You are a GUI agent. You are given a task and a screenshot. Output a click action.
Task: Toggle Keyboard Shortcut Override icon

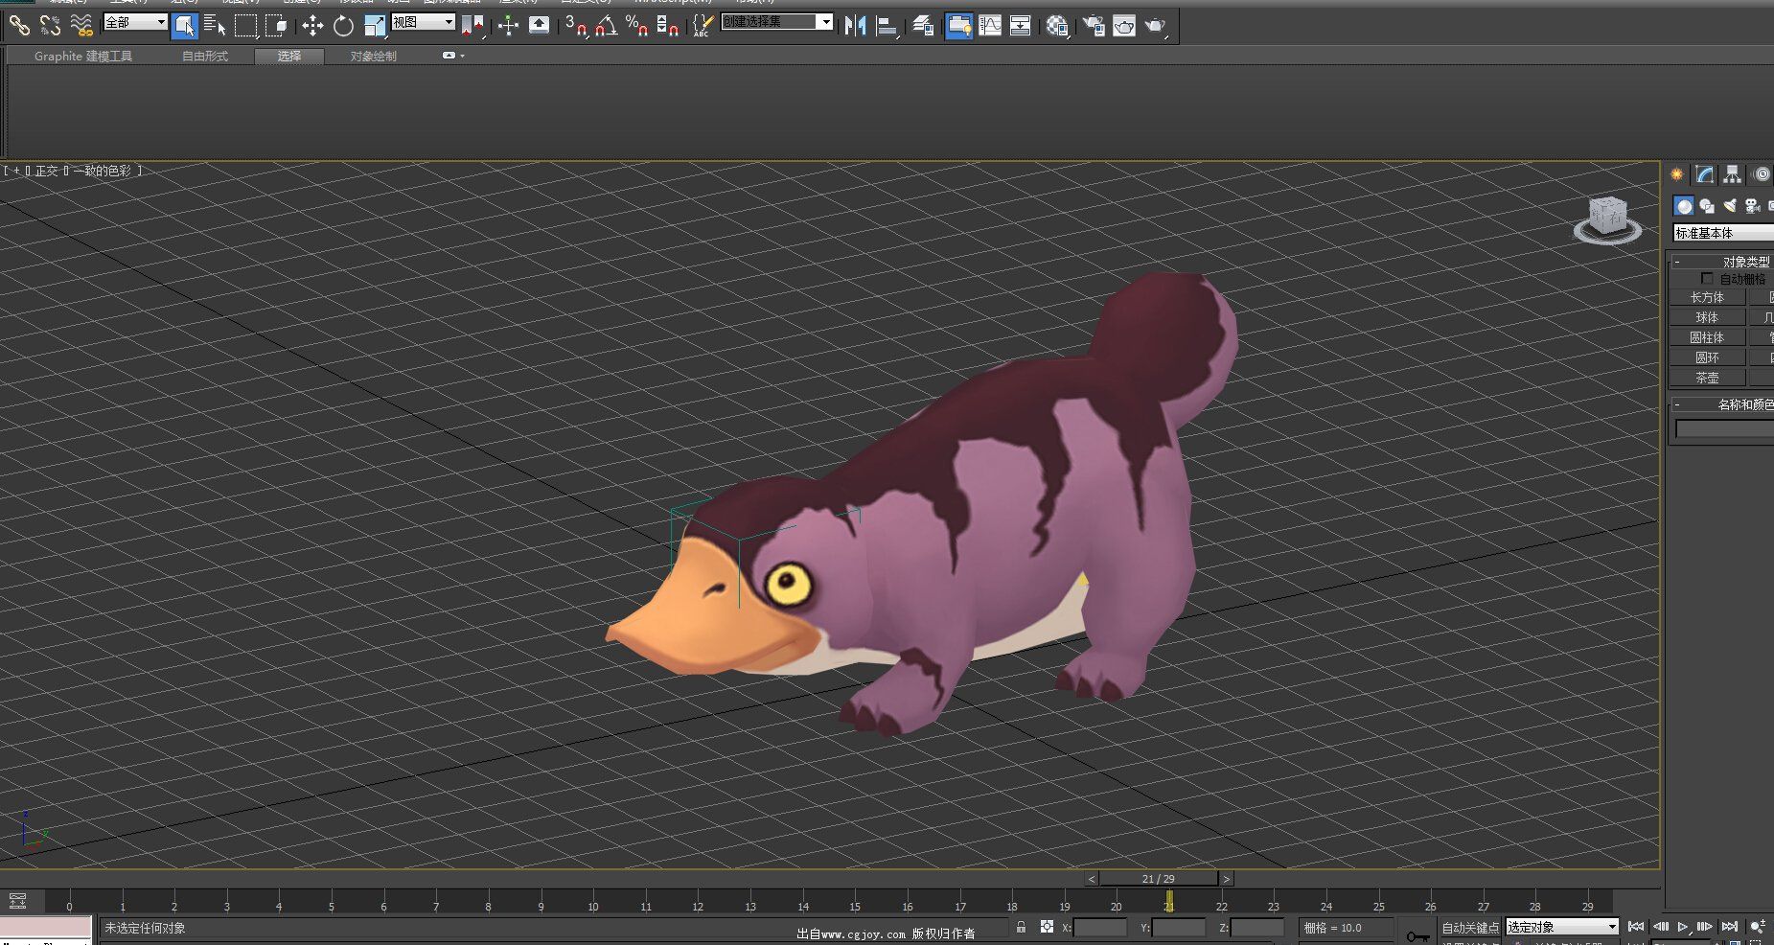[540, 26]
